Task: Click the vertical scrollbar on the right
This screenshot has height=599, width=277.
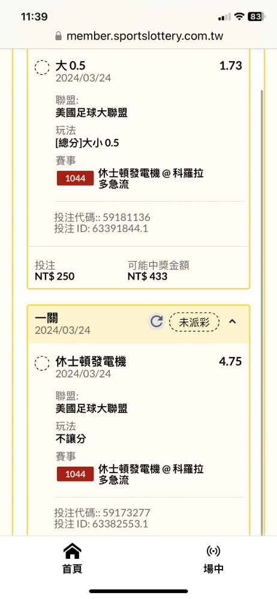Action: pos(261,313)
